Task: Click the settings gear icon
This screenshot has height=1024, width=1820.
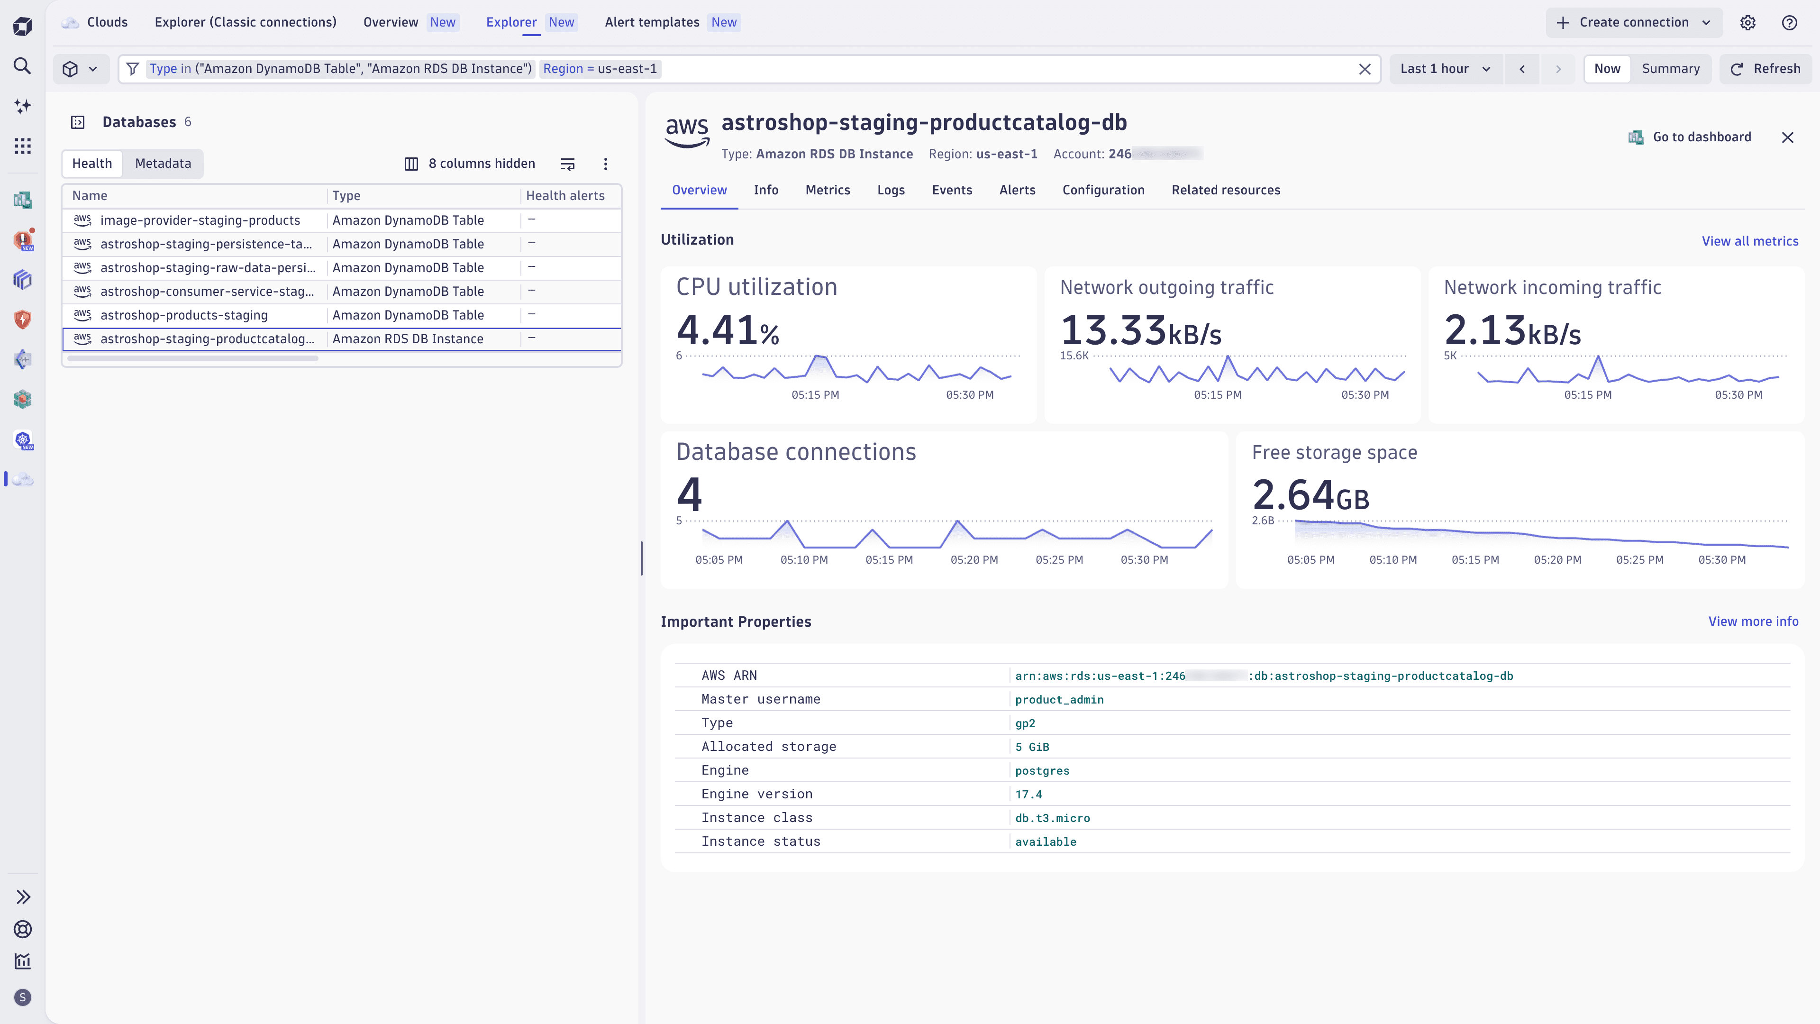Action: click(1748, 23)
